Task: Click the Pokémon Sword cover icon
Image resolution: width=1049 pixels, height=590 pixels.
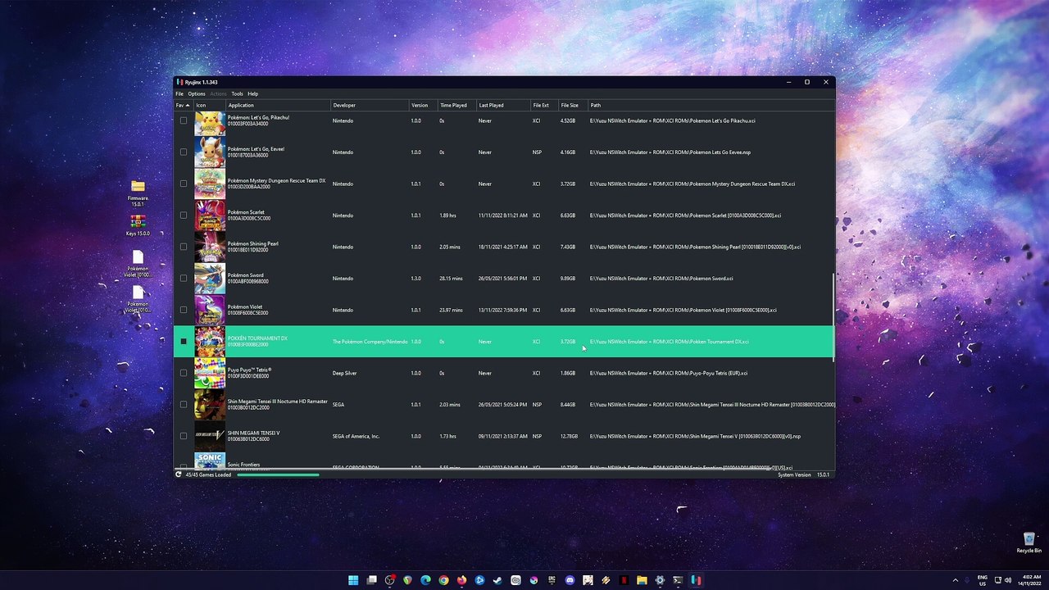Action: click(x=210, y=279)
